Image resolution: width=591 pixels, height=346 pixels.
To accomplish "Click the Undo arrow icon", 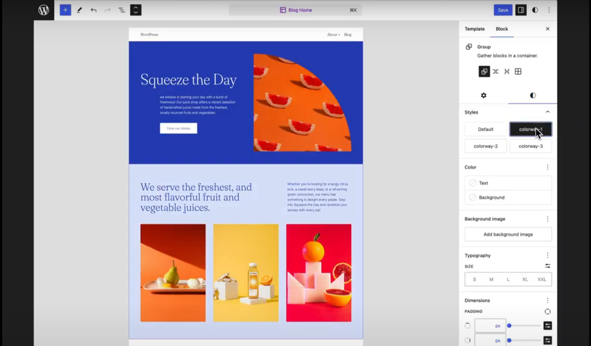I will [94, 10].
